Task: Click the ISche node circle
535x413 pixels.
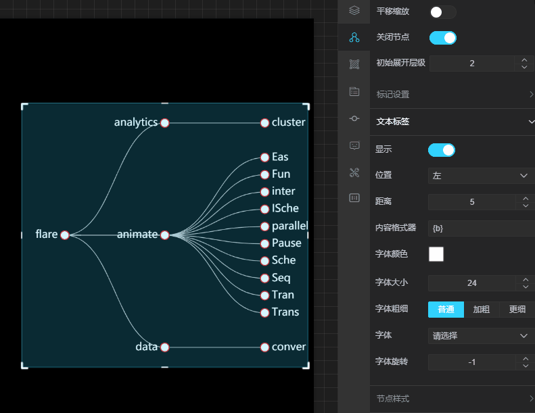Action: tap(264, 209)
